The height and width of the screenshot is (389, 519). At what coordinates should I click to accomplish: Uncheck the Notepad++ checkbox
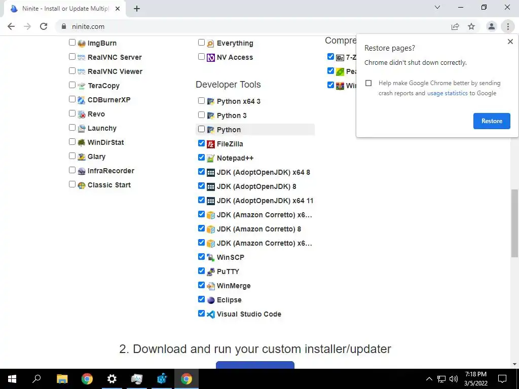pyautogui.click(x=201, y=158)
